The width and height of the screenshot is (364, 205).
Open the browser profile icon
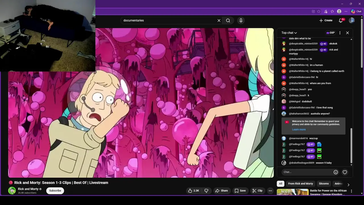339,11
